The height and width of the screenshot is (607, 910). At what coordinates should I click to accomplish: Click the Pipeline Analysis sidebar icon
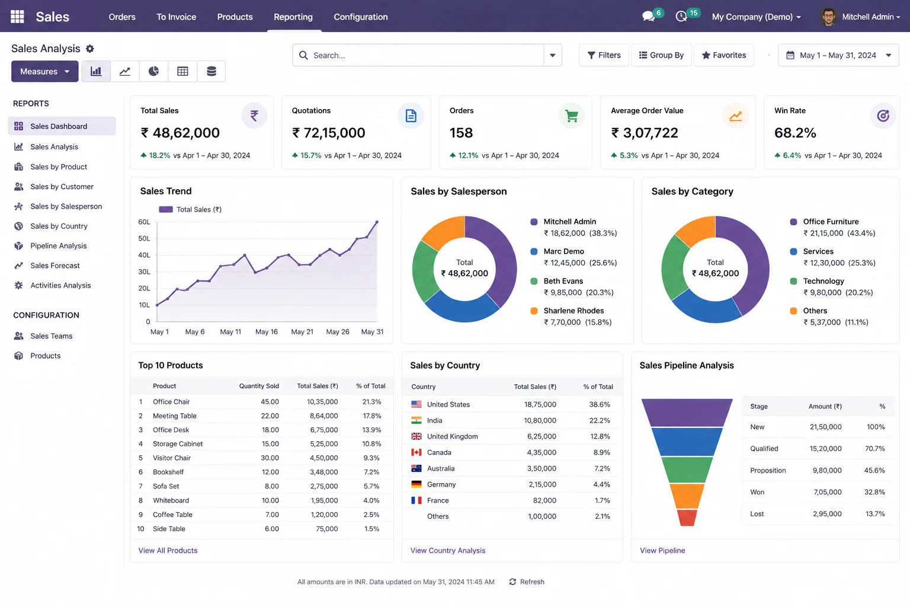[x=18, y=246]
